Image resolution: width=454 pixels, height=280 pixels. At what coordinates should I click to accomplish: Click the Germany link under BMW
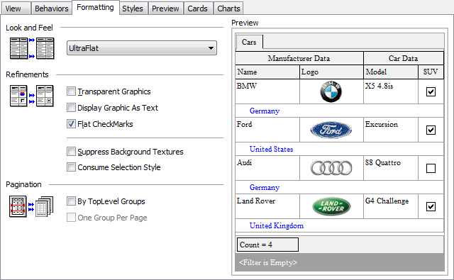pyautogui.click(x=265, y=111)
